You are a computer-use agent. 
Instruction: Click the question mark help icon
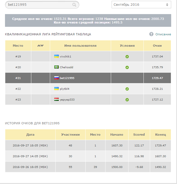click(151, 34)
